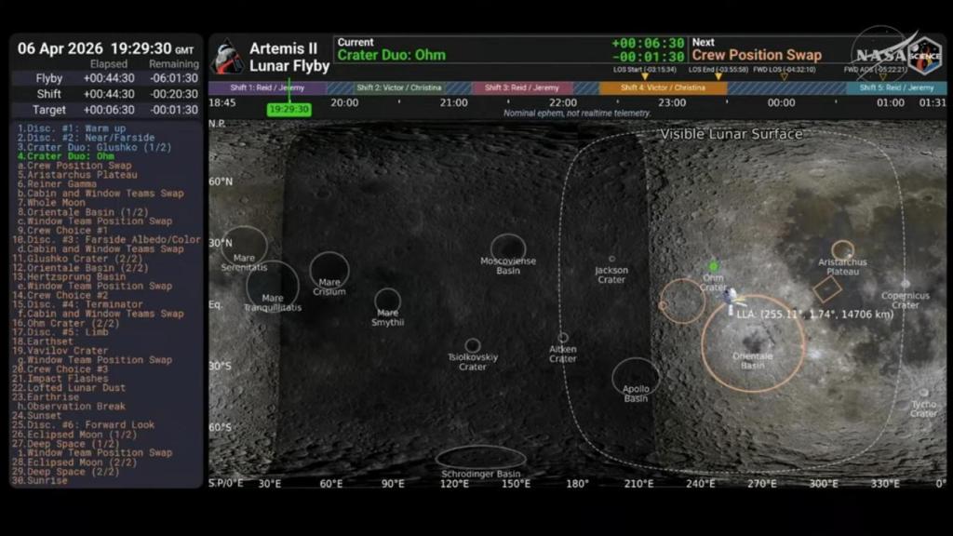Click the LOS End triangle marker
Image resolution: width=953 pixels, height=536 pixels.
click(718, 76)
